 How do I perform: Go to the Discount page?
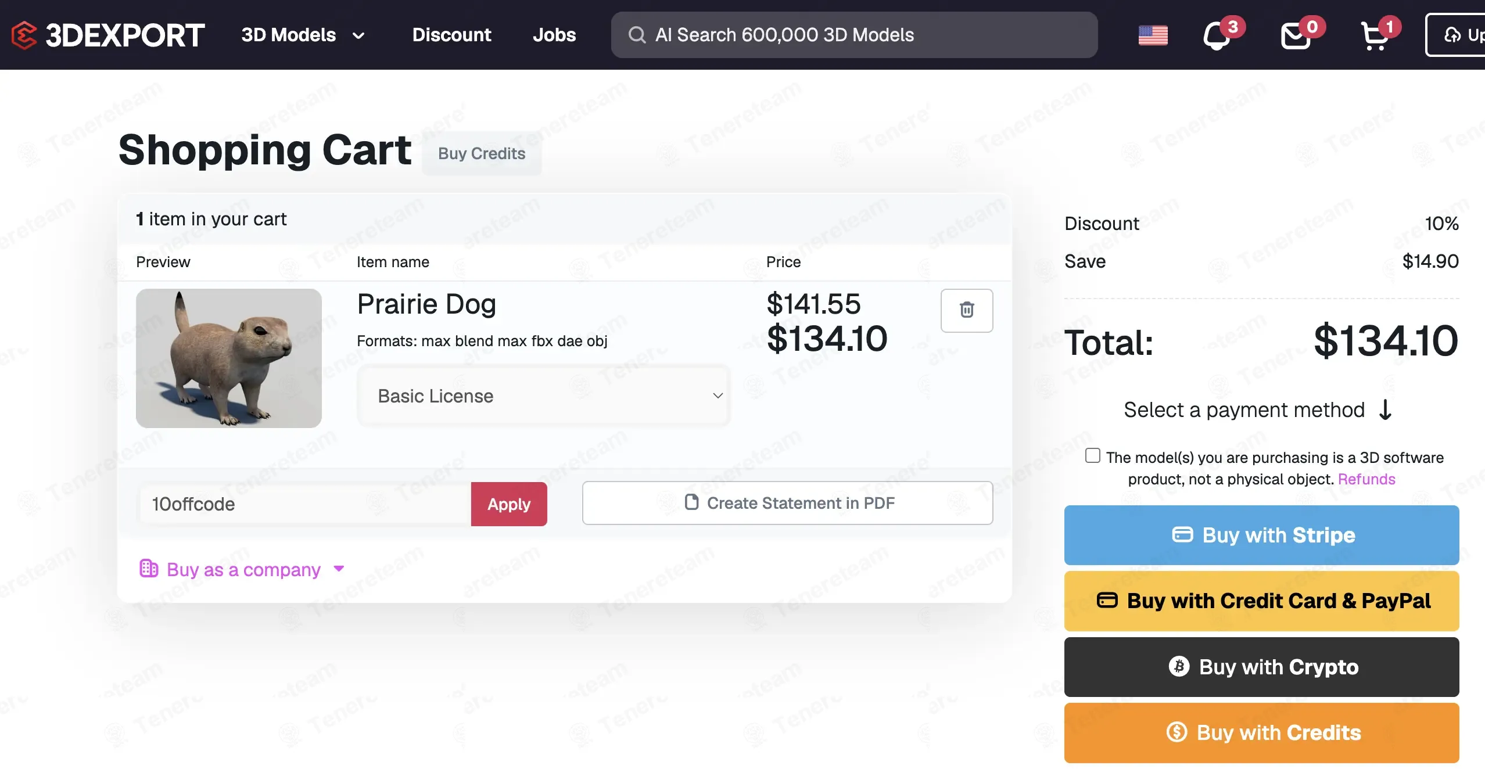(x=451, y=35)
